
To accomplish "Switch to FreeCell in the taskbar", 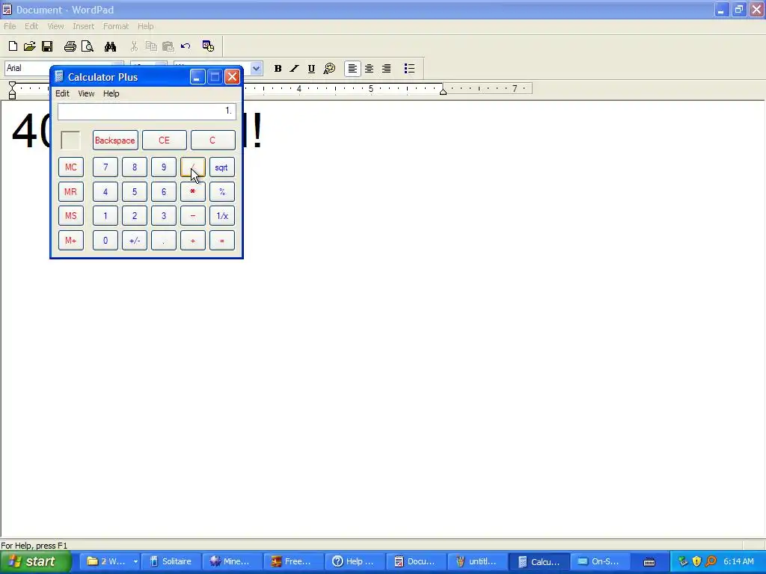I will (293, 562).
